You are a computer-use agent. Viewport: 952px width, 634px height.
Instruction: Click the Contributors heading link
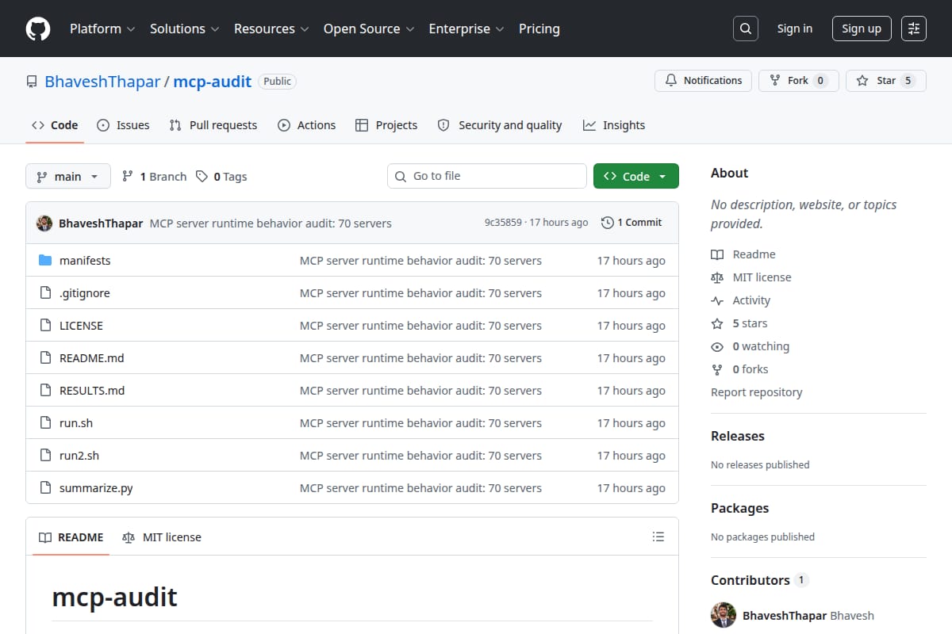click(759, 580)
